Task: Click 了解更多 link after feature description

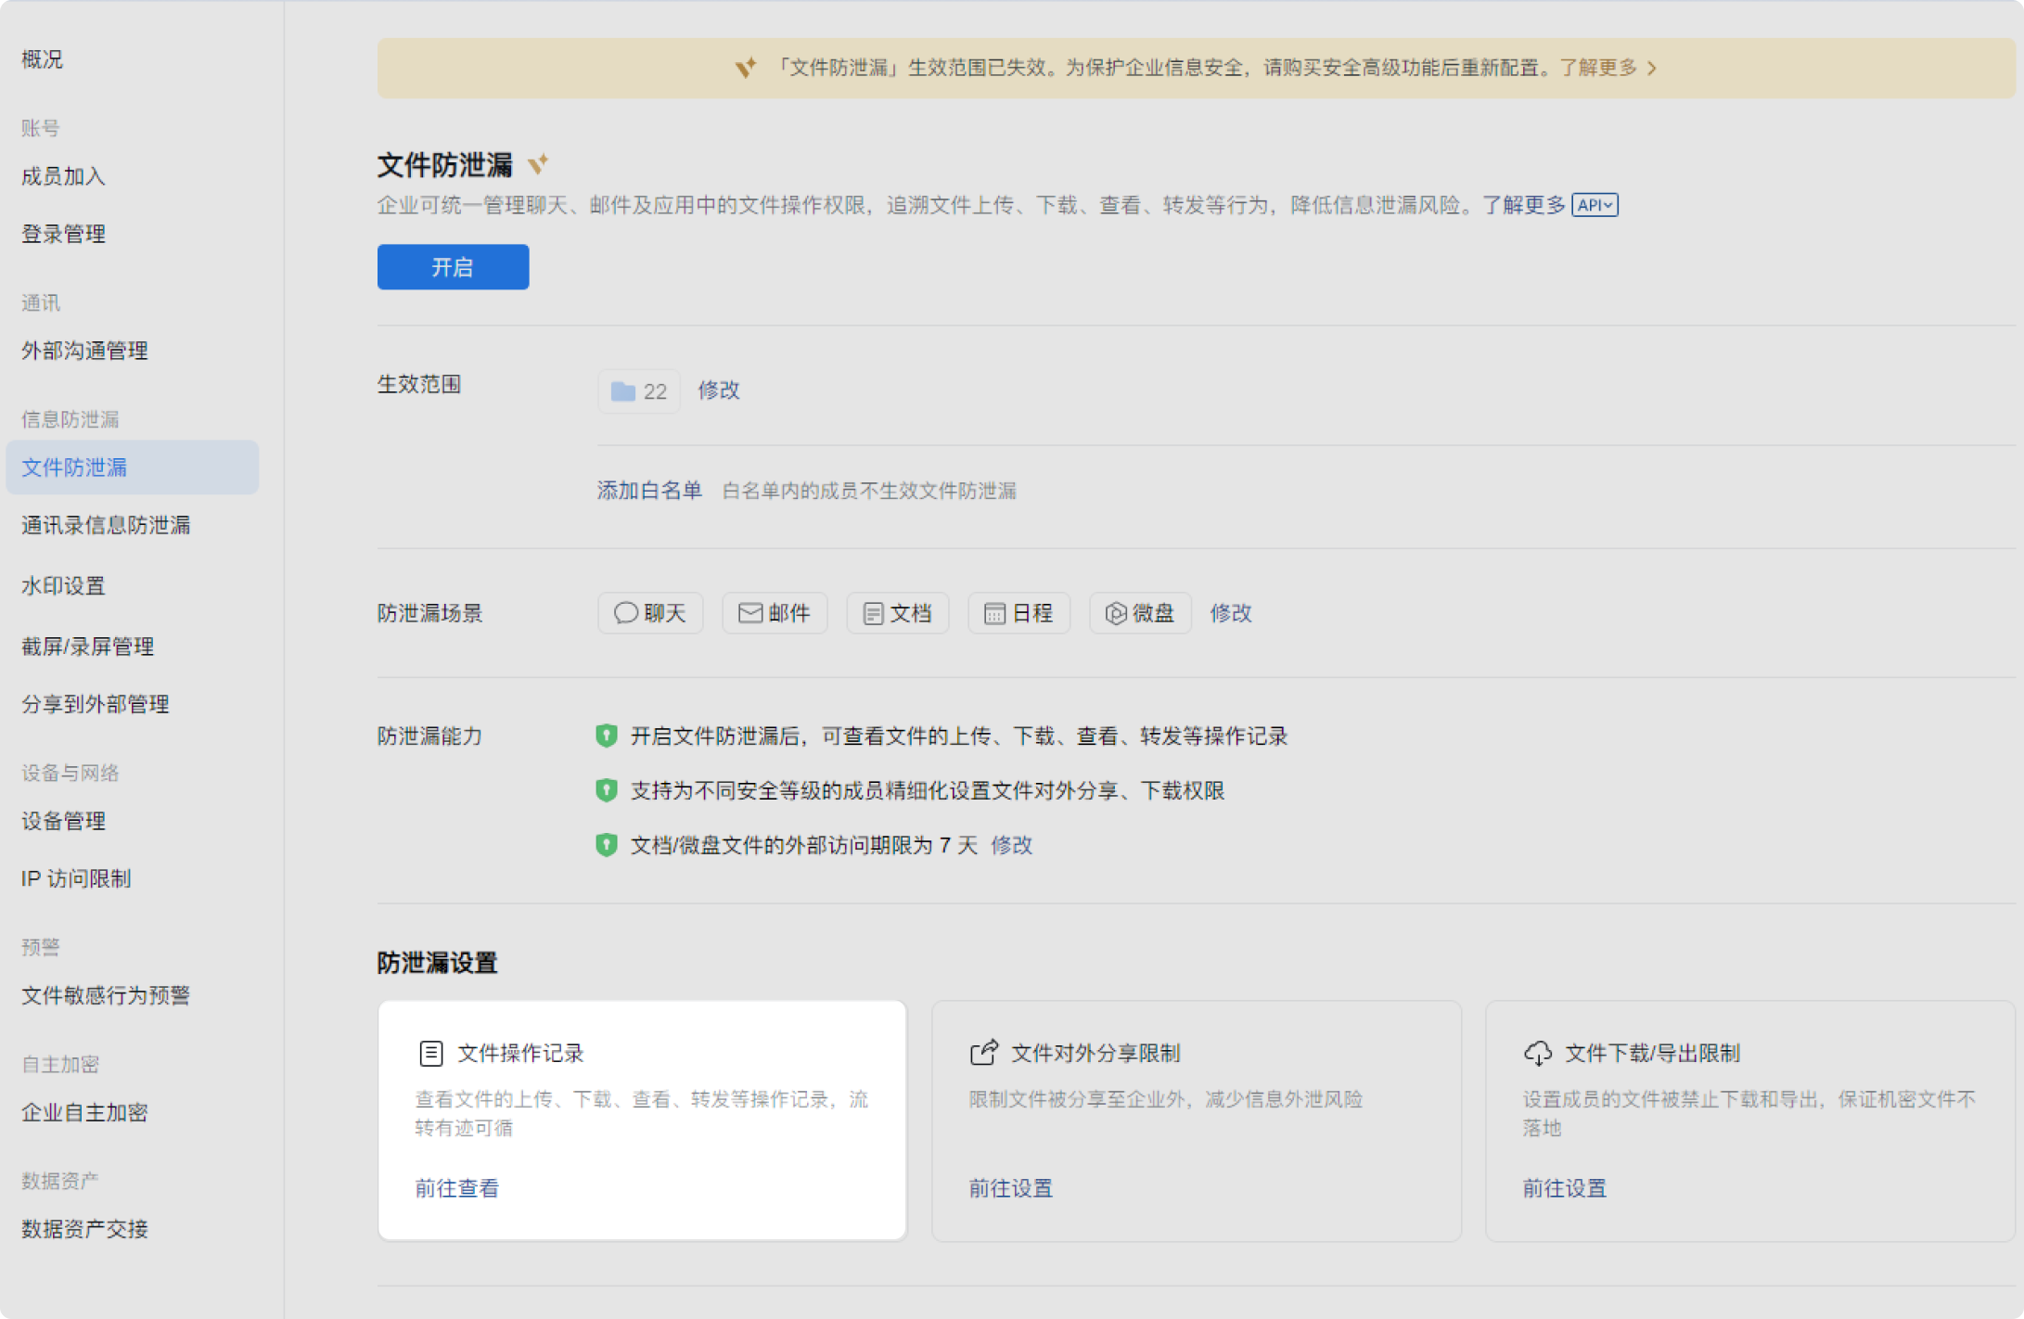Action: [1523, 205]
